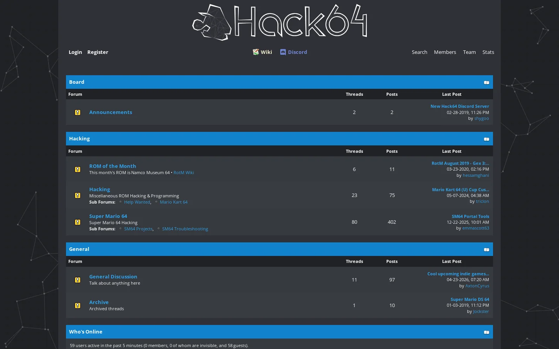Click the 23 threads count

(354, 195)
